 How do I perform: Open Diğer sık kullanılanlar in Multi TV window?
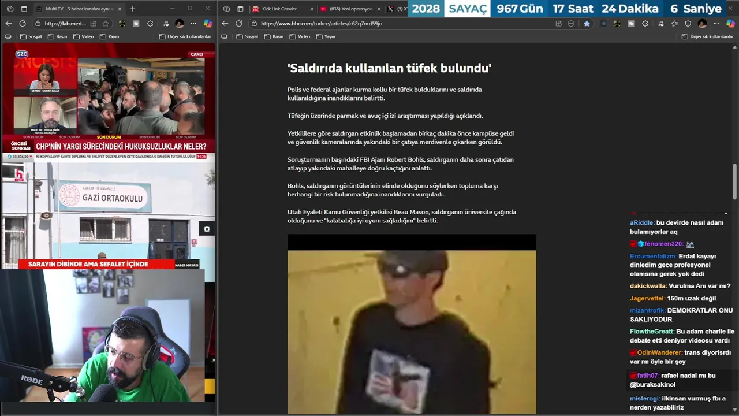pos(185,36)
